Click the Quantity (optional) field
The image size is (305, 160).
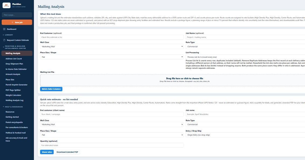(112, 145)
